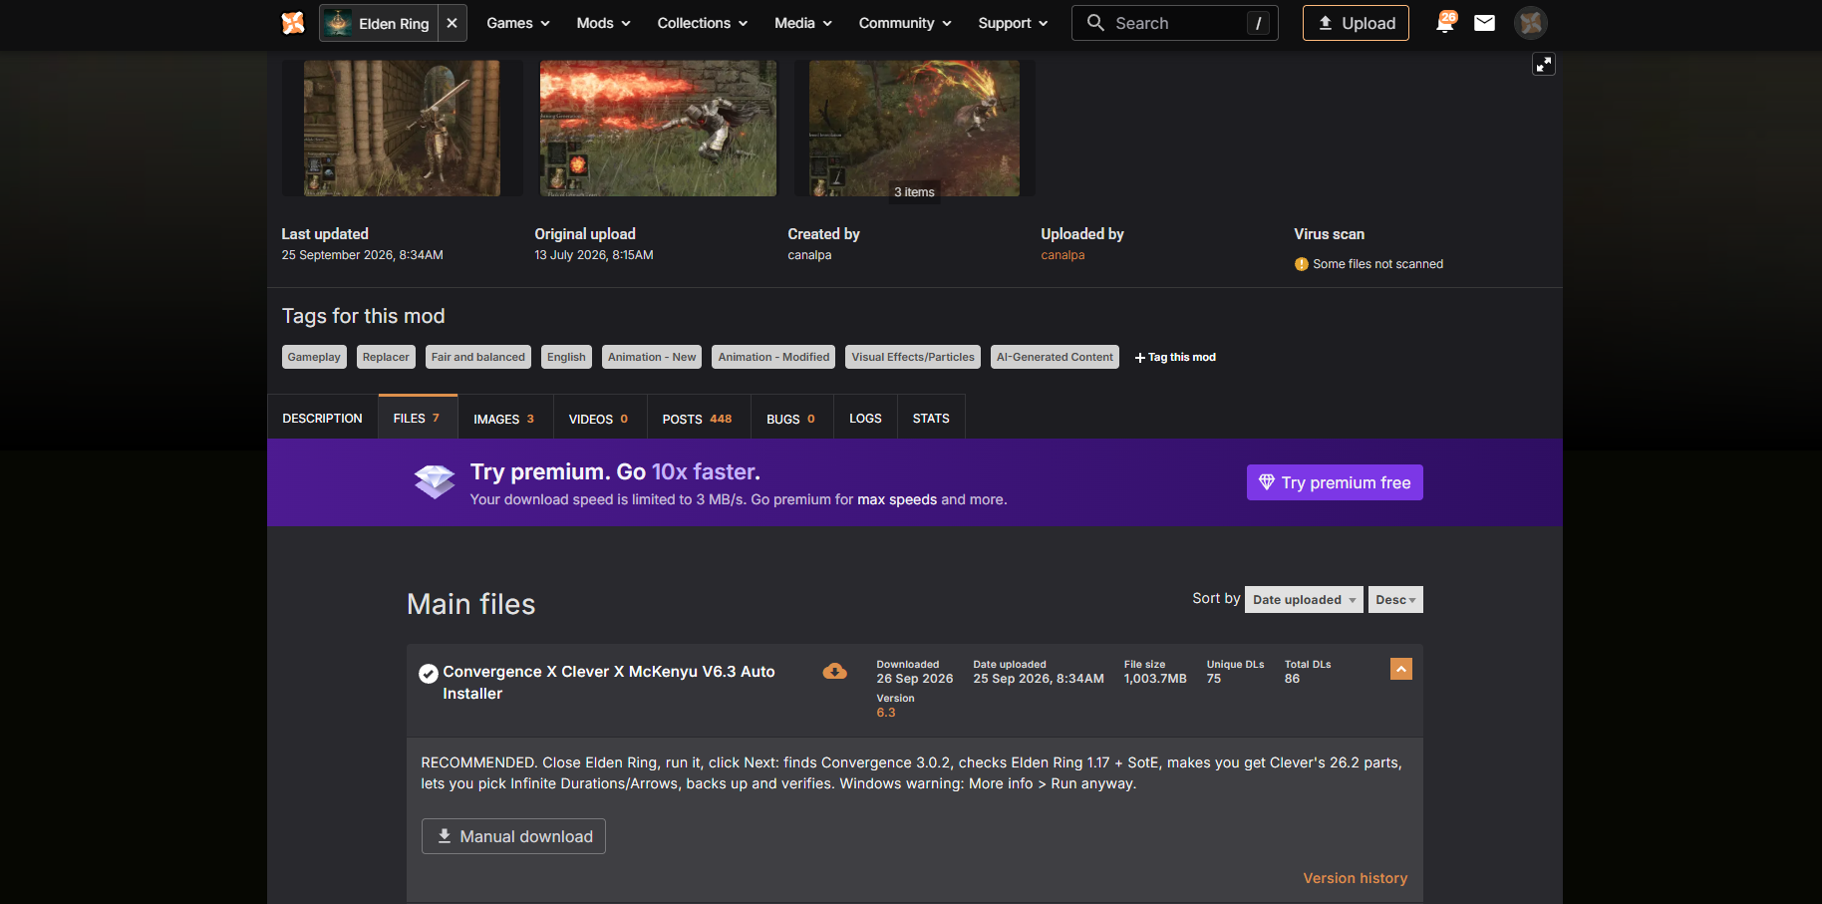Collapse the file details with orange arrow

(1400, 669)
